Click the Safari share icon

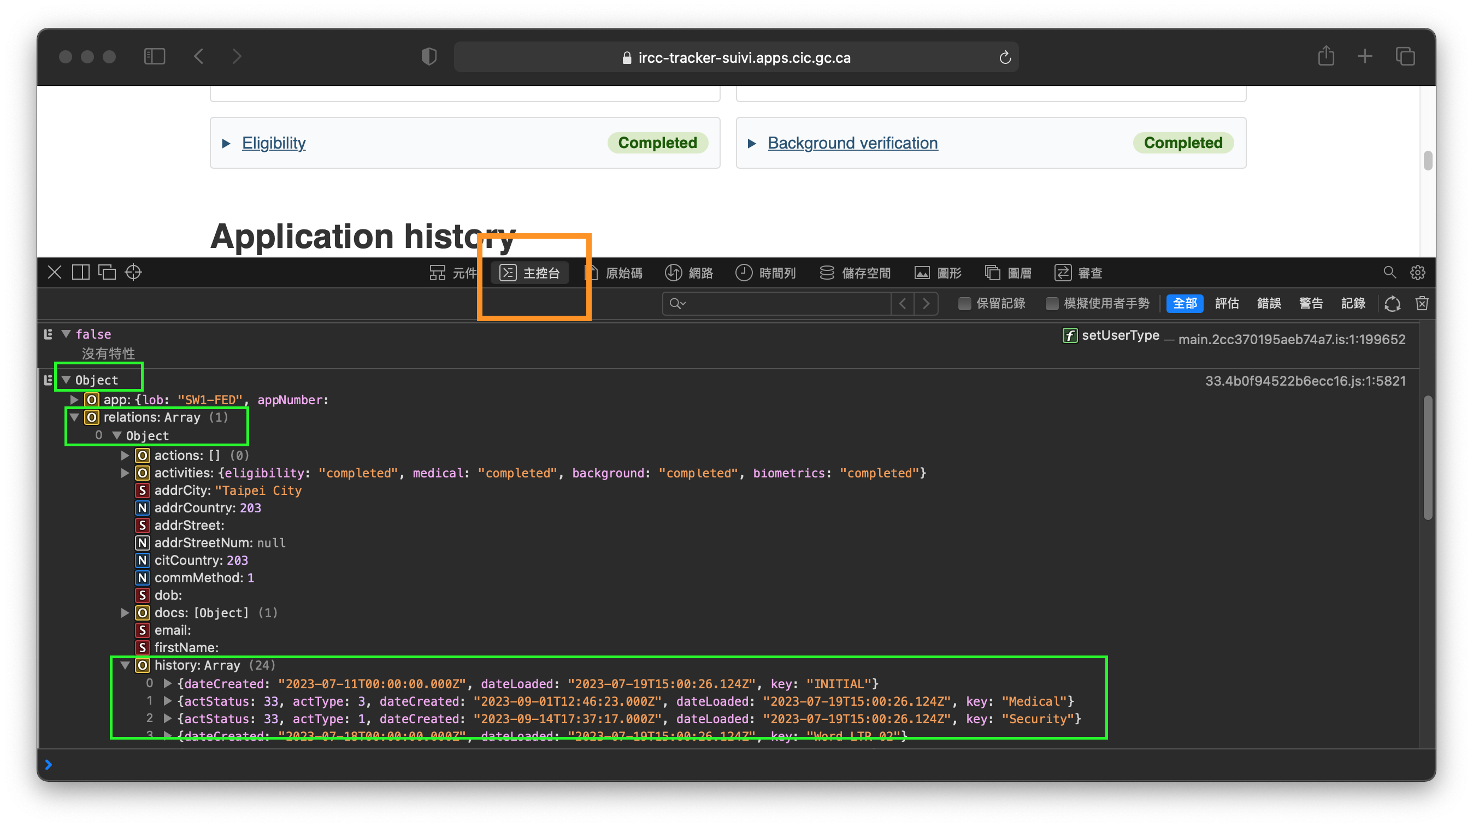[x=1326, y=56]
